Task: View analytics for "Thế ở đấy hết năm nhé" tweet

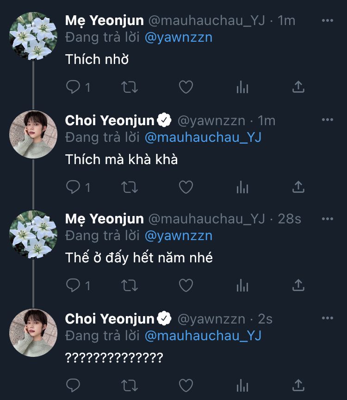Action: 242,286
